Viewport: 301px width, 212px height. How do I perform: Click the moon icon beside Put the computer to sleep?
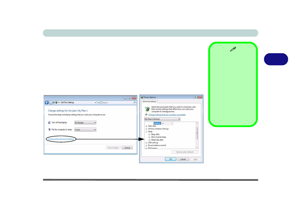tap(49, 129)
